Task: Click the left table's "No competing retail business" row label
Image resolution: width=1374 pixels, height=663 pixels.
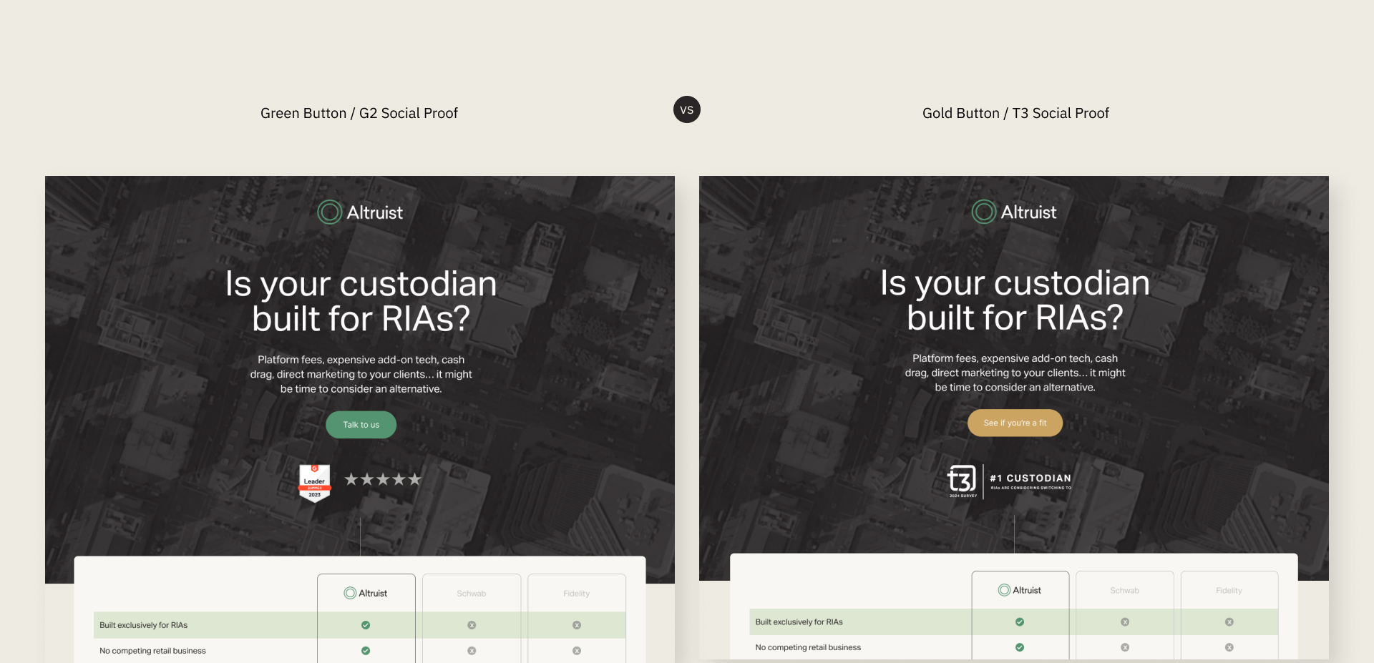Action: click(152, 651)
